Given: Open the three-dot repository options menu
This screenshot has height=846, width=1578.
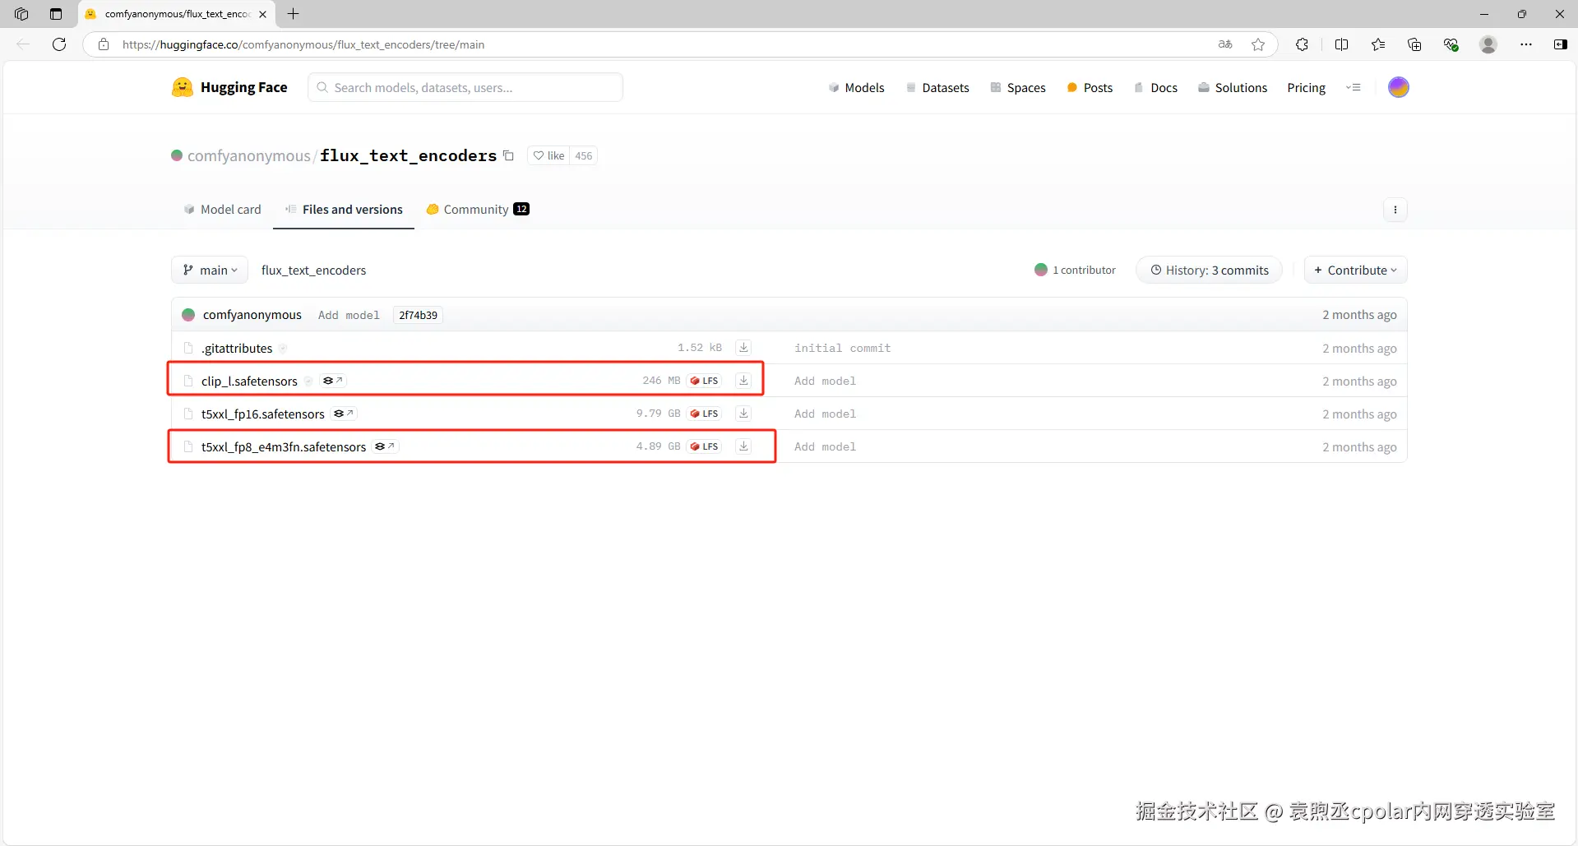Looking at the screenshot, I should pyautogui.click(x=1395, y=210).
